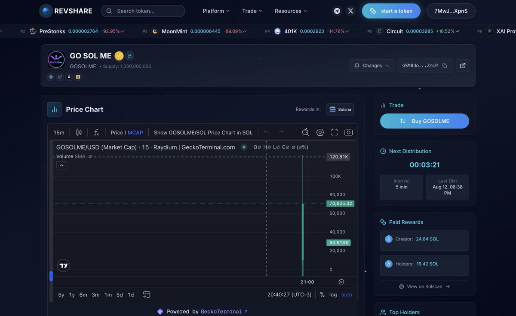The image size is (516, 316).
Task: Click 401K ticker item
Action: pos(308,31)
